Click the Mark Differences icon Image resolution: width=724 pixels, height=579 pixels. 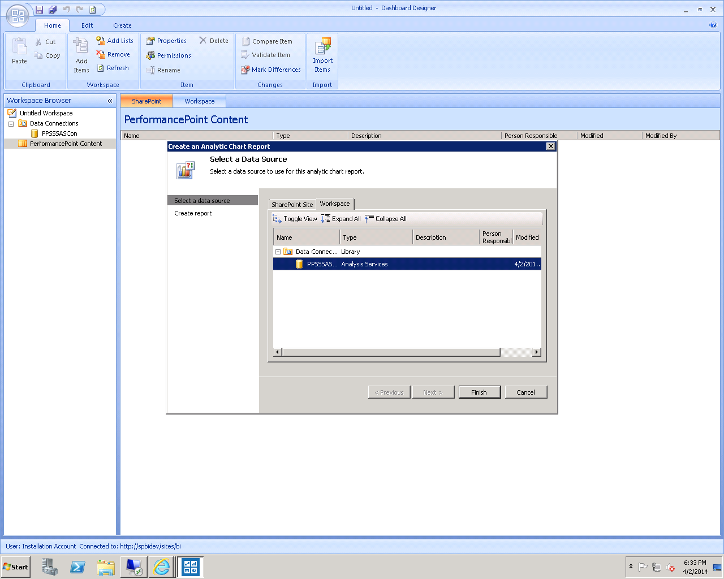point(245,70)
